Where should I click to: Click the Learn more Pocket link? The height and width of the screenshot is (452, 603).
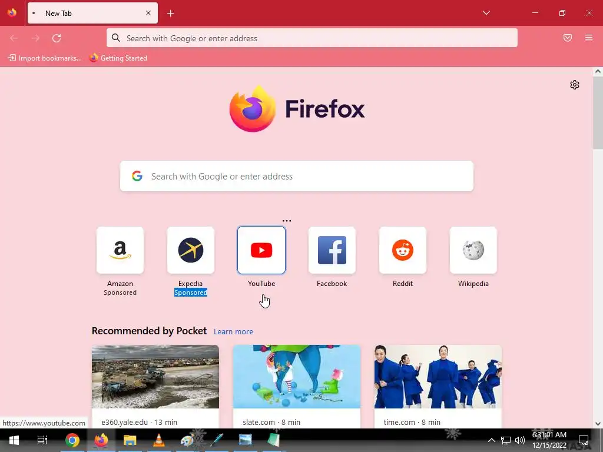[x=233, y=331]
